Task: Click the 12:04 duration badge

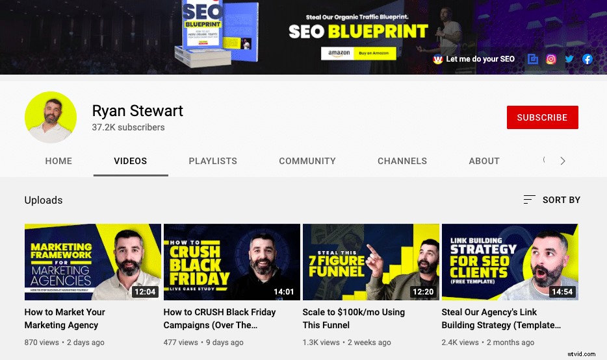Action: [x=145, y=292]
